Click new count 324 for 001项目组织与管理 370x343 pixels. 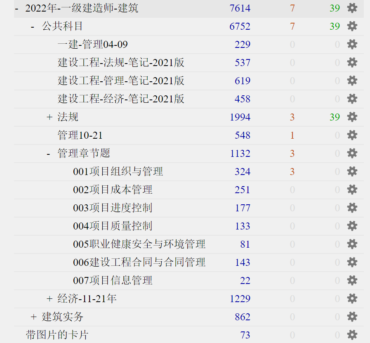pos(243,172)
